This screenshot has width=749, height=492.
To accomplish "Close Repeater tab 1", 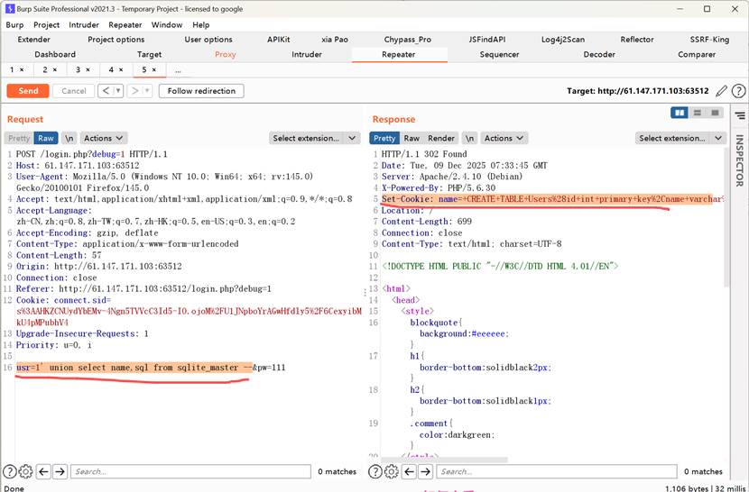I will [22, 69].
